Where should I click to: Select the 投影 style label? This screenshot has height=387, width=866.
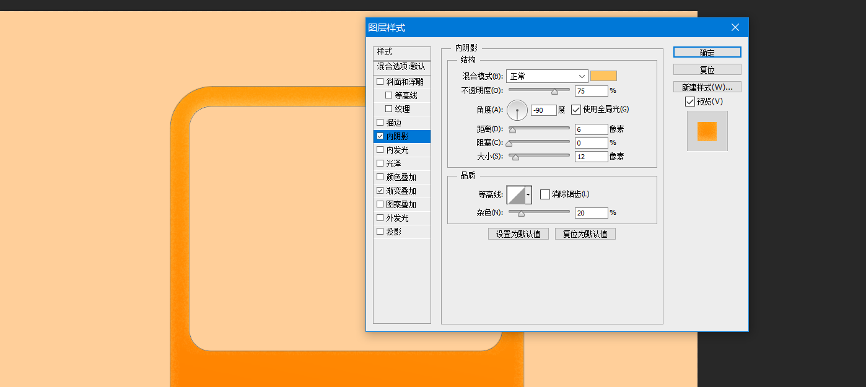[x=394, y=232]
